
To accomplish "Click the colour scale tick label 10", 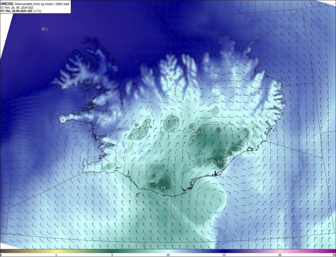I will click(168, 255).
